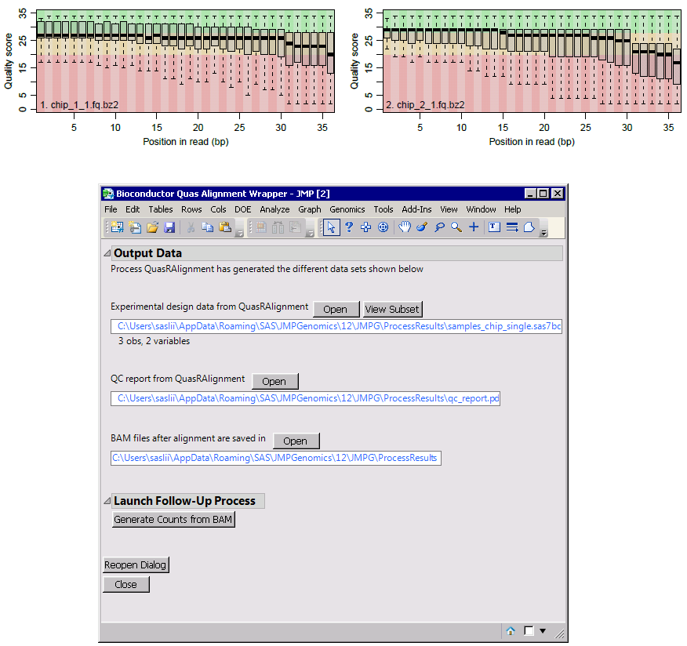Create a new data table
Image resolution: width=687 pixels, height=646 pixels.
[x=118, y=227]
